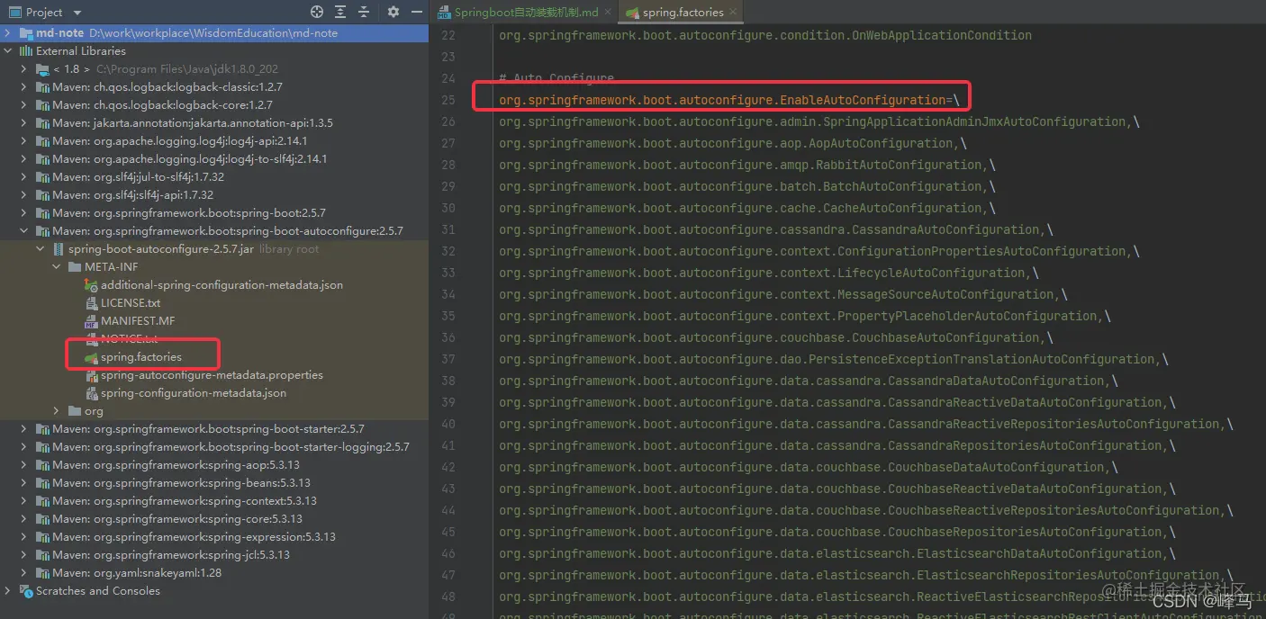1266x619 pixels.
Task: Collapse the META-INF folder arrow
Action: pyautogui.click(x=57, y=267)
